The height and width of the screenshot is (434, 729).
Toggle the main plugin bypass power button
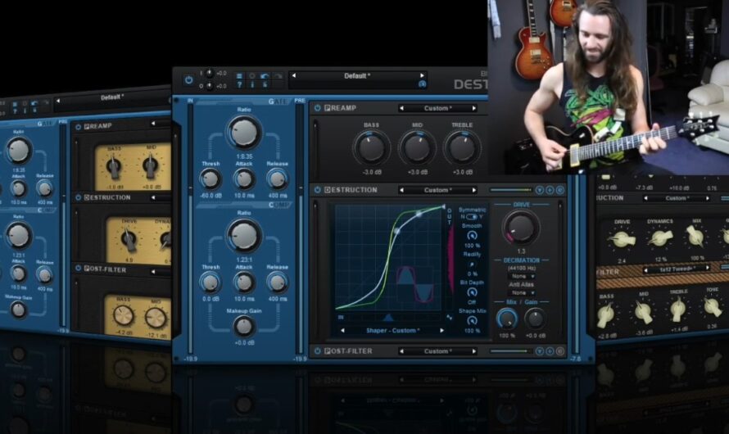click(x=188, y=80)
